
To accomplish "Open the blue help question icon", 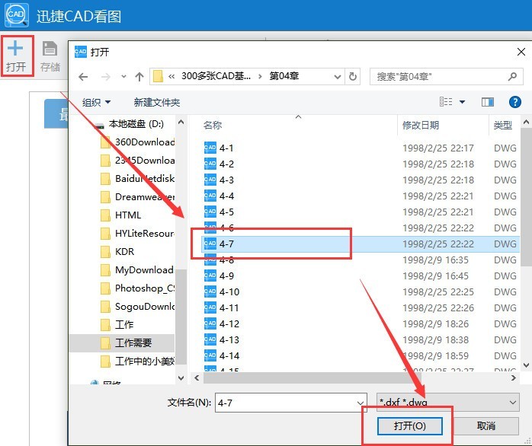I will 515,102.
